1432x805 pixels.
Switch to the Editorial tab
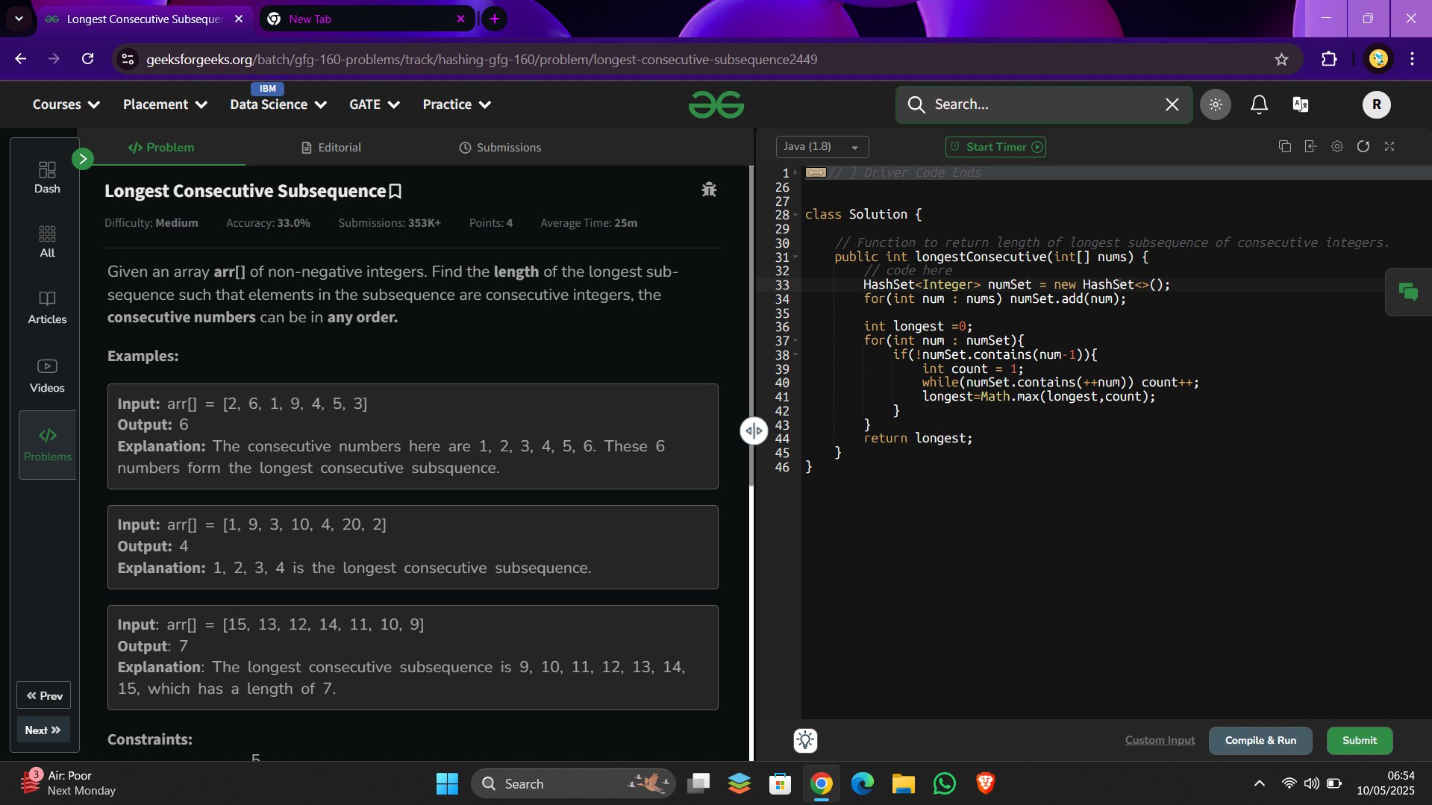point(331,148)
